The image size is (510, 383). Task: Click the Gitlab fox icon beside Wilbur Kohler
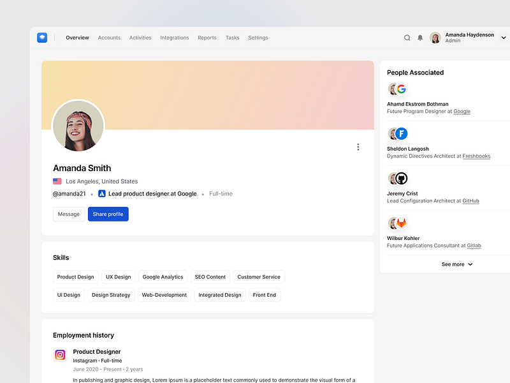coord(401,223)
